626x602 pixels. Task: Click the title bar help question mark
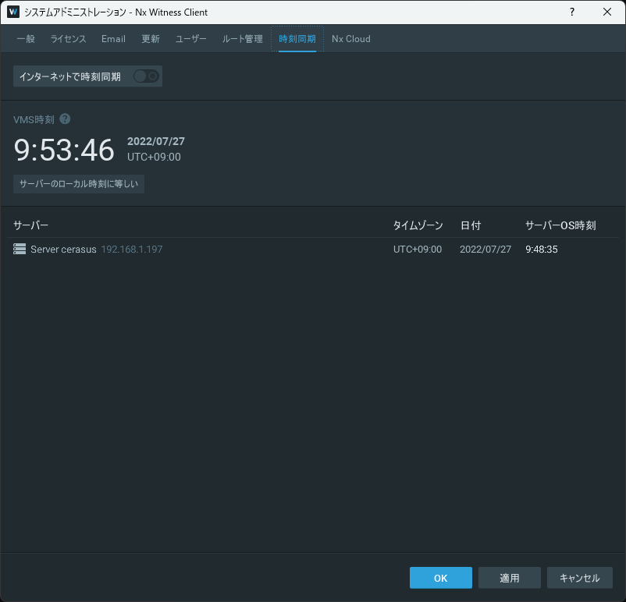(572, 12)
